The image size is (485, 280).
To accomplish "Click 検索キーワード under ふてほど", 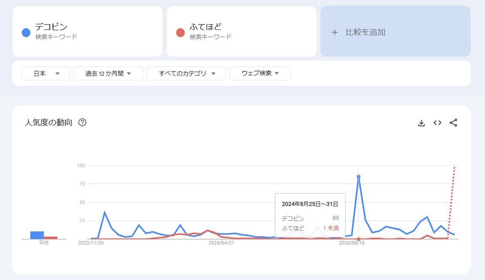I will coord(211,37).
